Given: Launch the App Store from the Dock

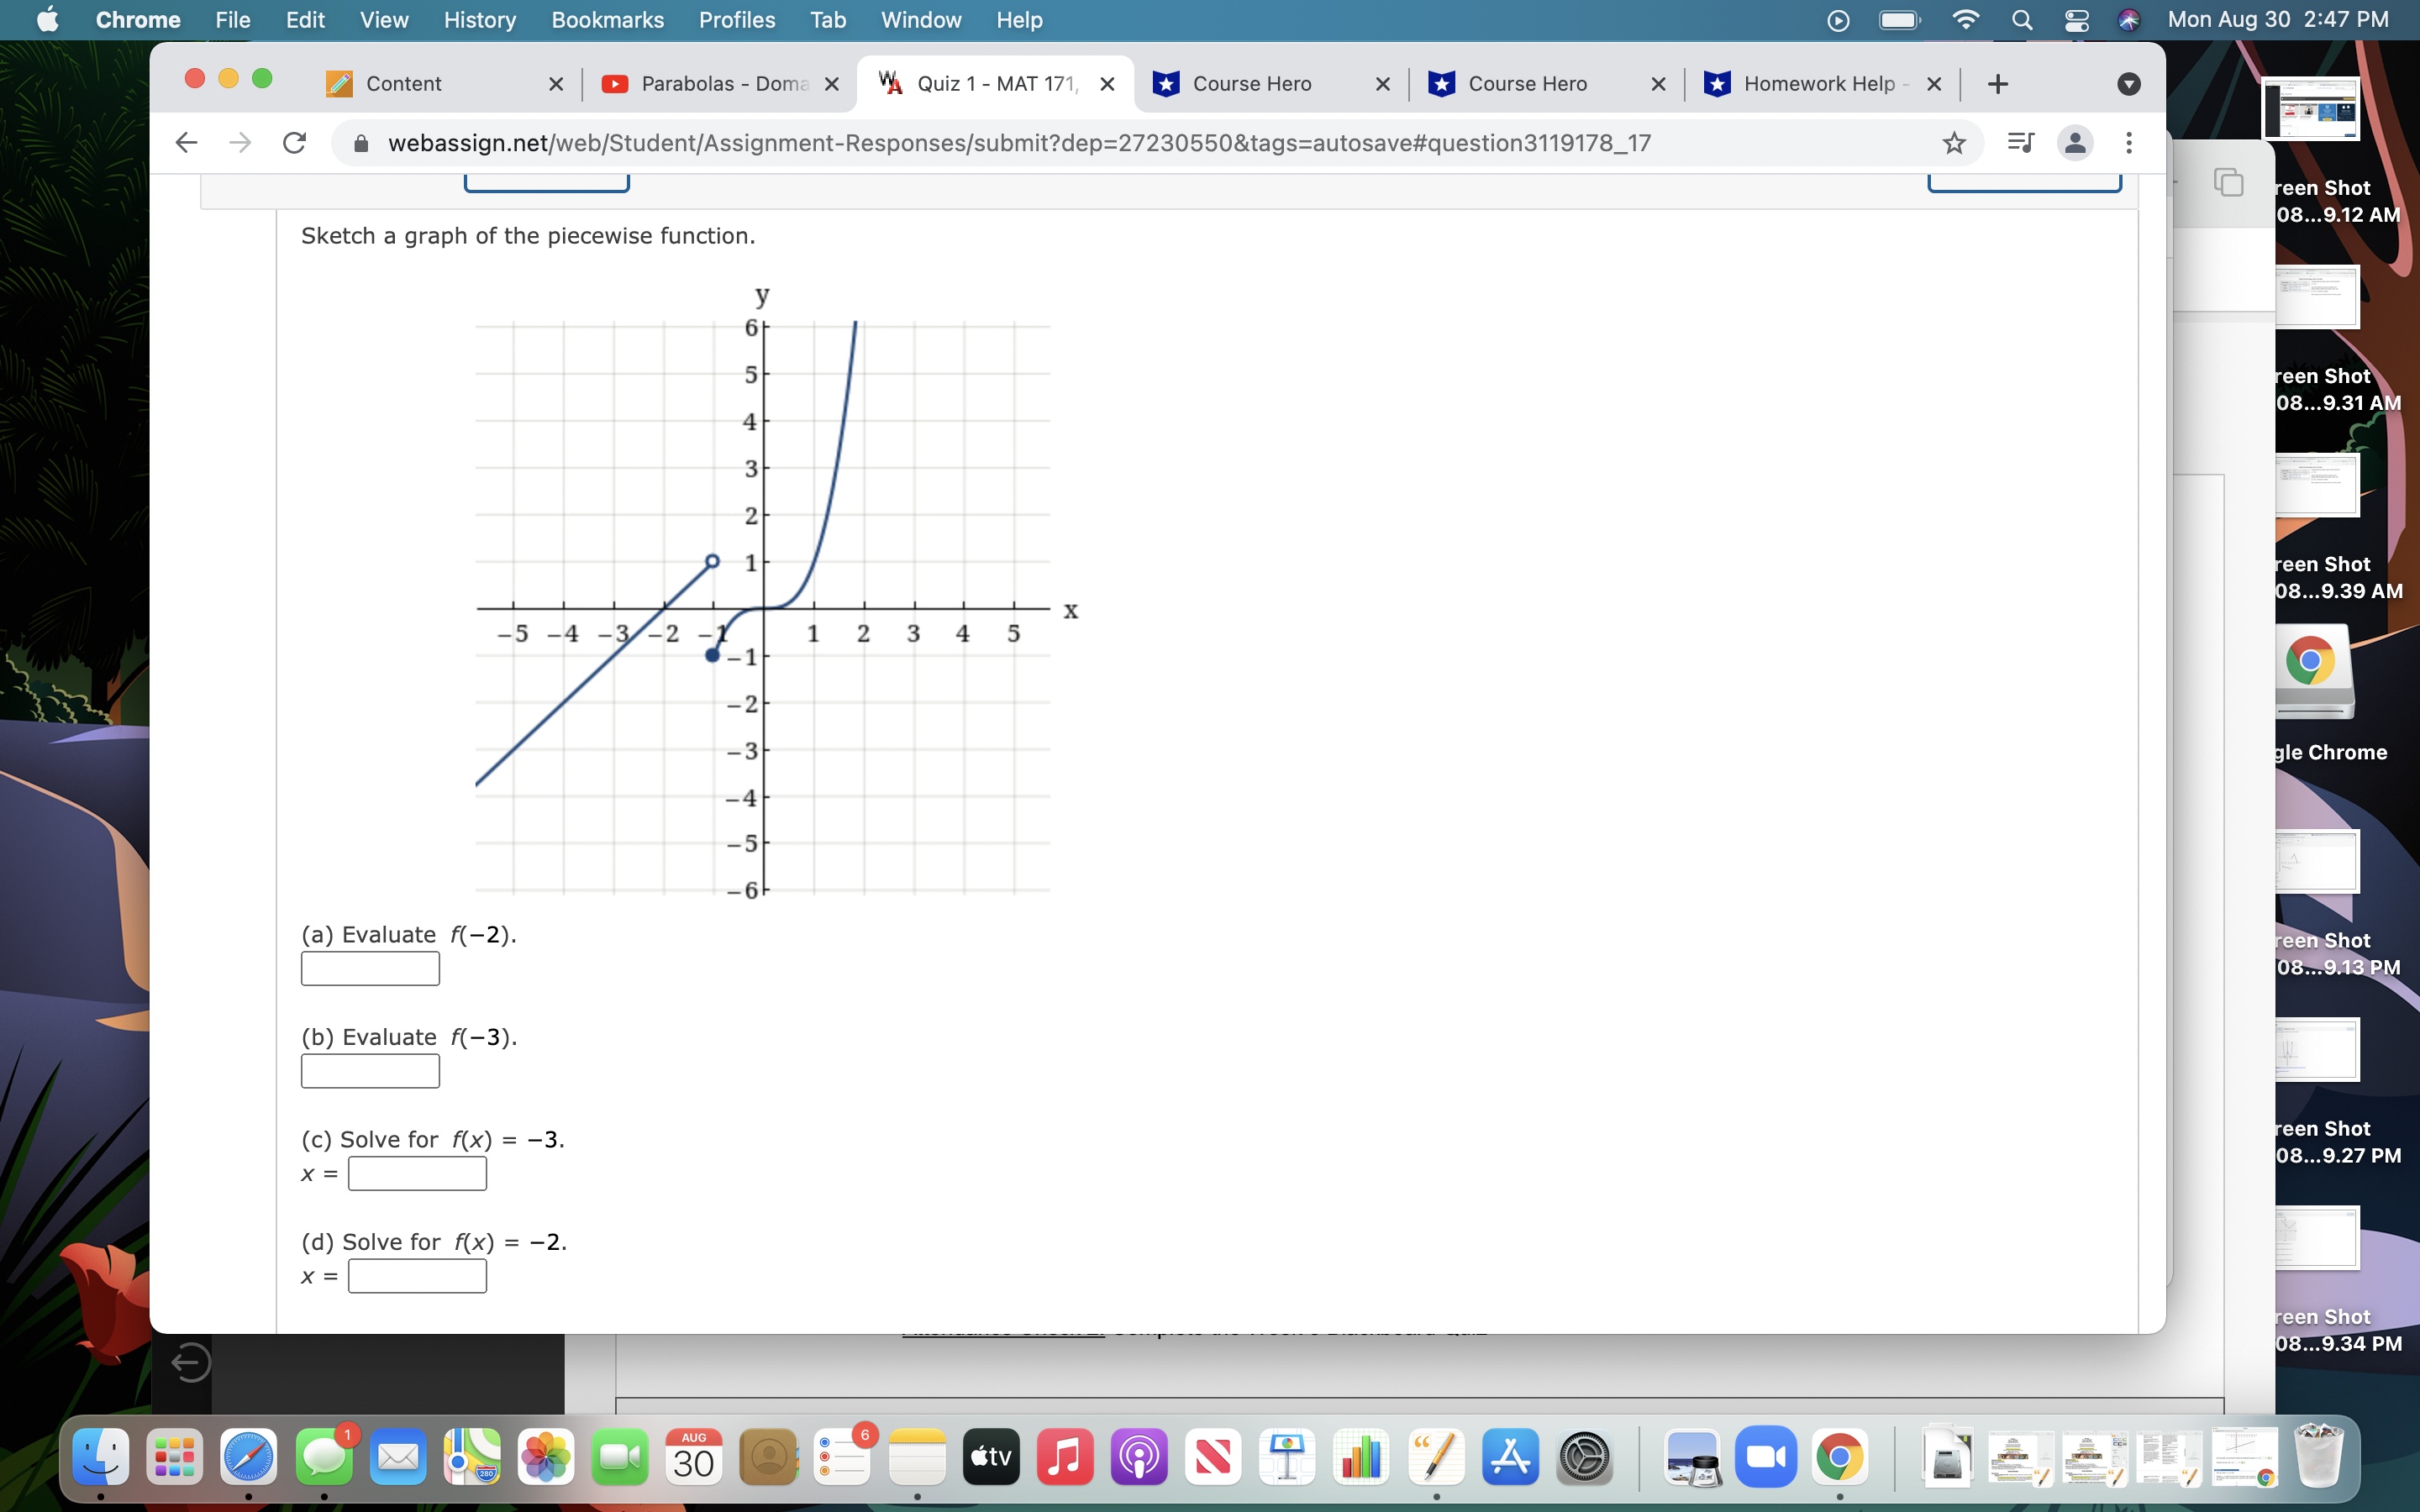Looking at the screenshot, I should point(1509,1457).
